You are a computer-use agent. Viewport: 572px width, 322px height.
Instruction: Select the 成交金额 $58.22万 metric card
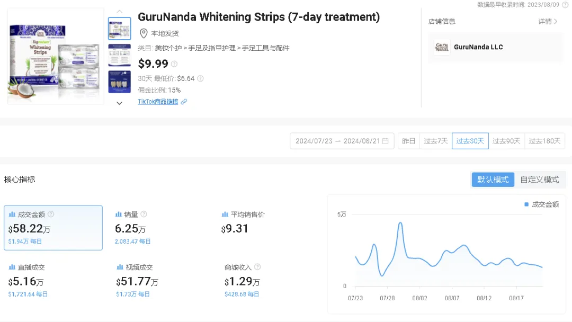53,228
